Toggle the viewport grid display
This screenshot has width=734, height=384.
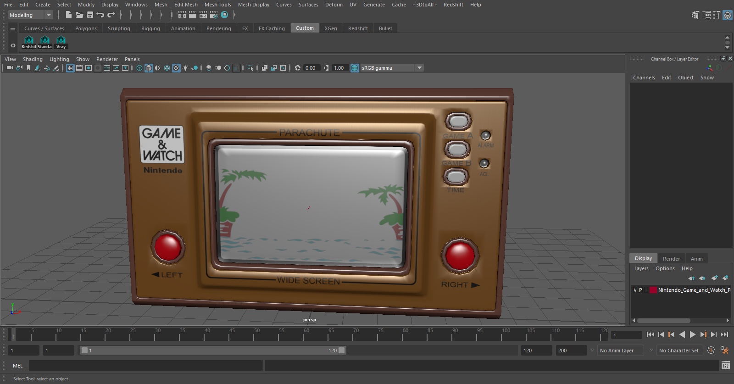click(x=70, y=68)
